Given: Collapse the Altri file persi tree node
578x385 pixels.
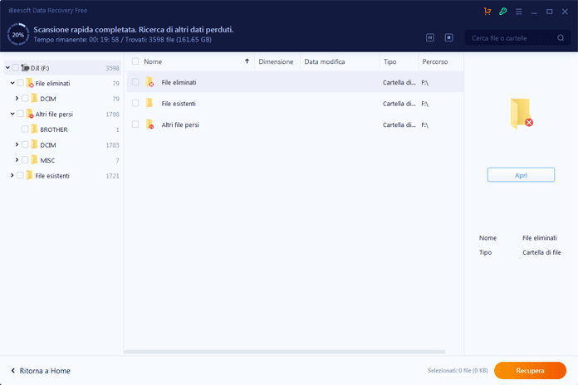Looking at the screenshot, I should [12, 114].
